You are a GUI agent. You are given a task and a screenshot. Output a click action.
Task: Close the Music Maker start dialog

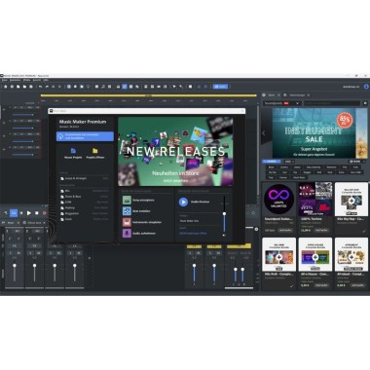coord(242,111)
